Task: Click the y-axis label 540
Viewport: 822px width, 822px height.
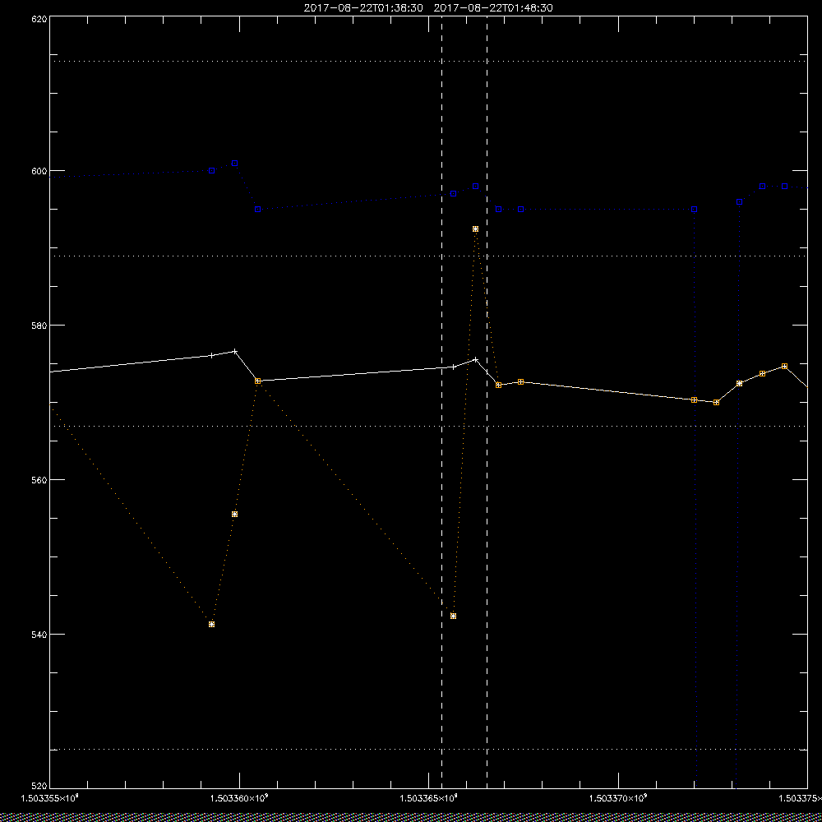Action: (39, 635)
